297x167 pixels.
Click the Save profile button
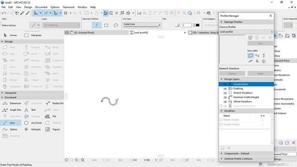(x=260, y=43)
